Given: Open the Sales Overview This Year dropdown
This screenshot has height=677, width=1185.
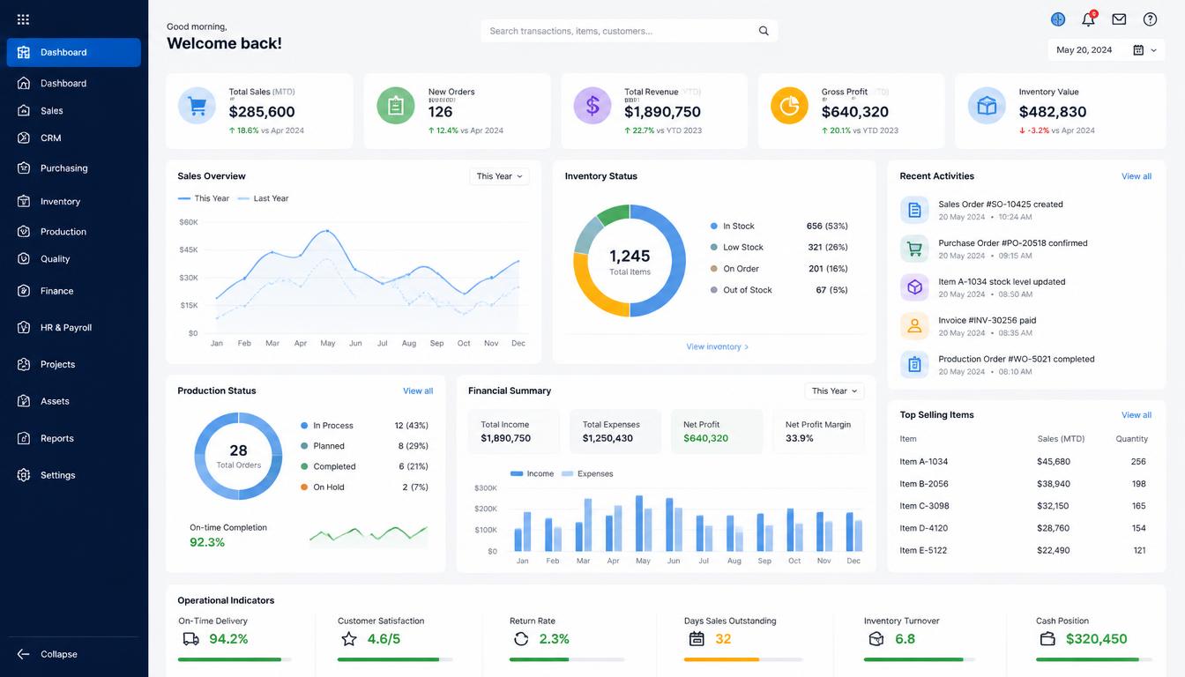Looking at the screenshot, I should [499, 176].
